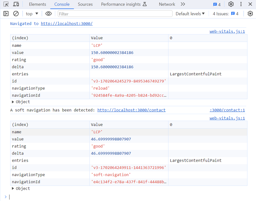256x201 pixels.
Task: Open the http://localhost:3000/ navigated link
Action: [x=67, y=24]
